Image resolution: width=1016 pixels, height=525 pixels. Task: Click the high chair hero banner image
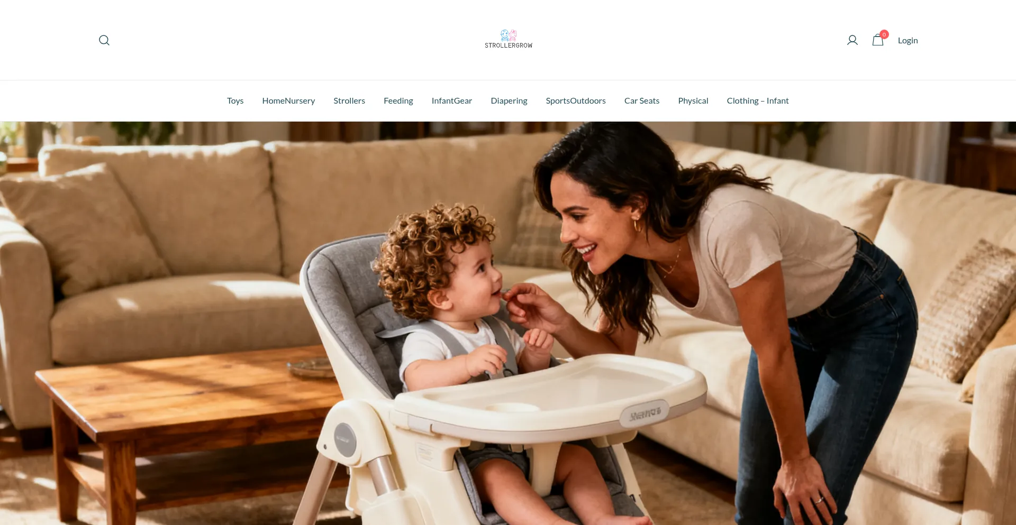508,323
